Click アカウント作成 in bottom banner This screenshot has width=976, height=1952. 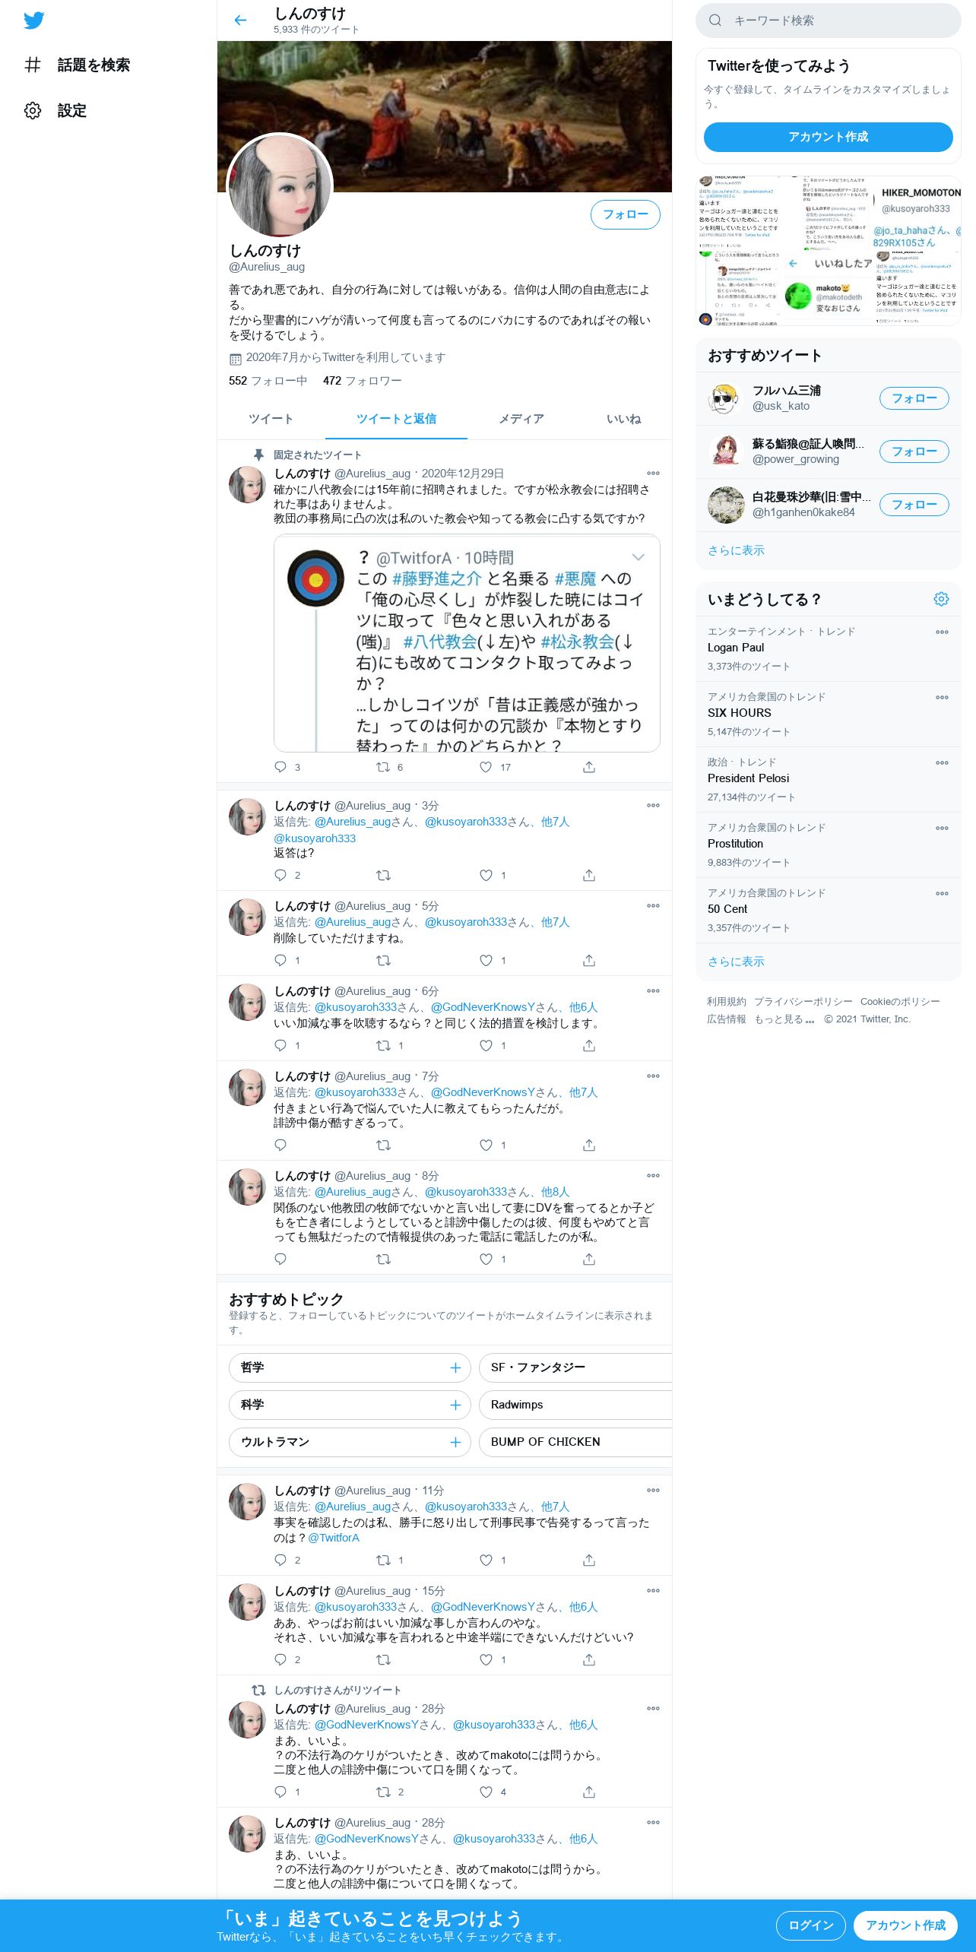pos(905,1925)
